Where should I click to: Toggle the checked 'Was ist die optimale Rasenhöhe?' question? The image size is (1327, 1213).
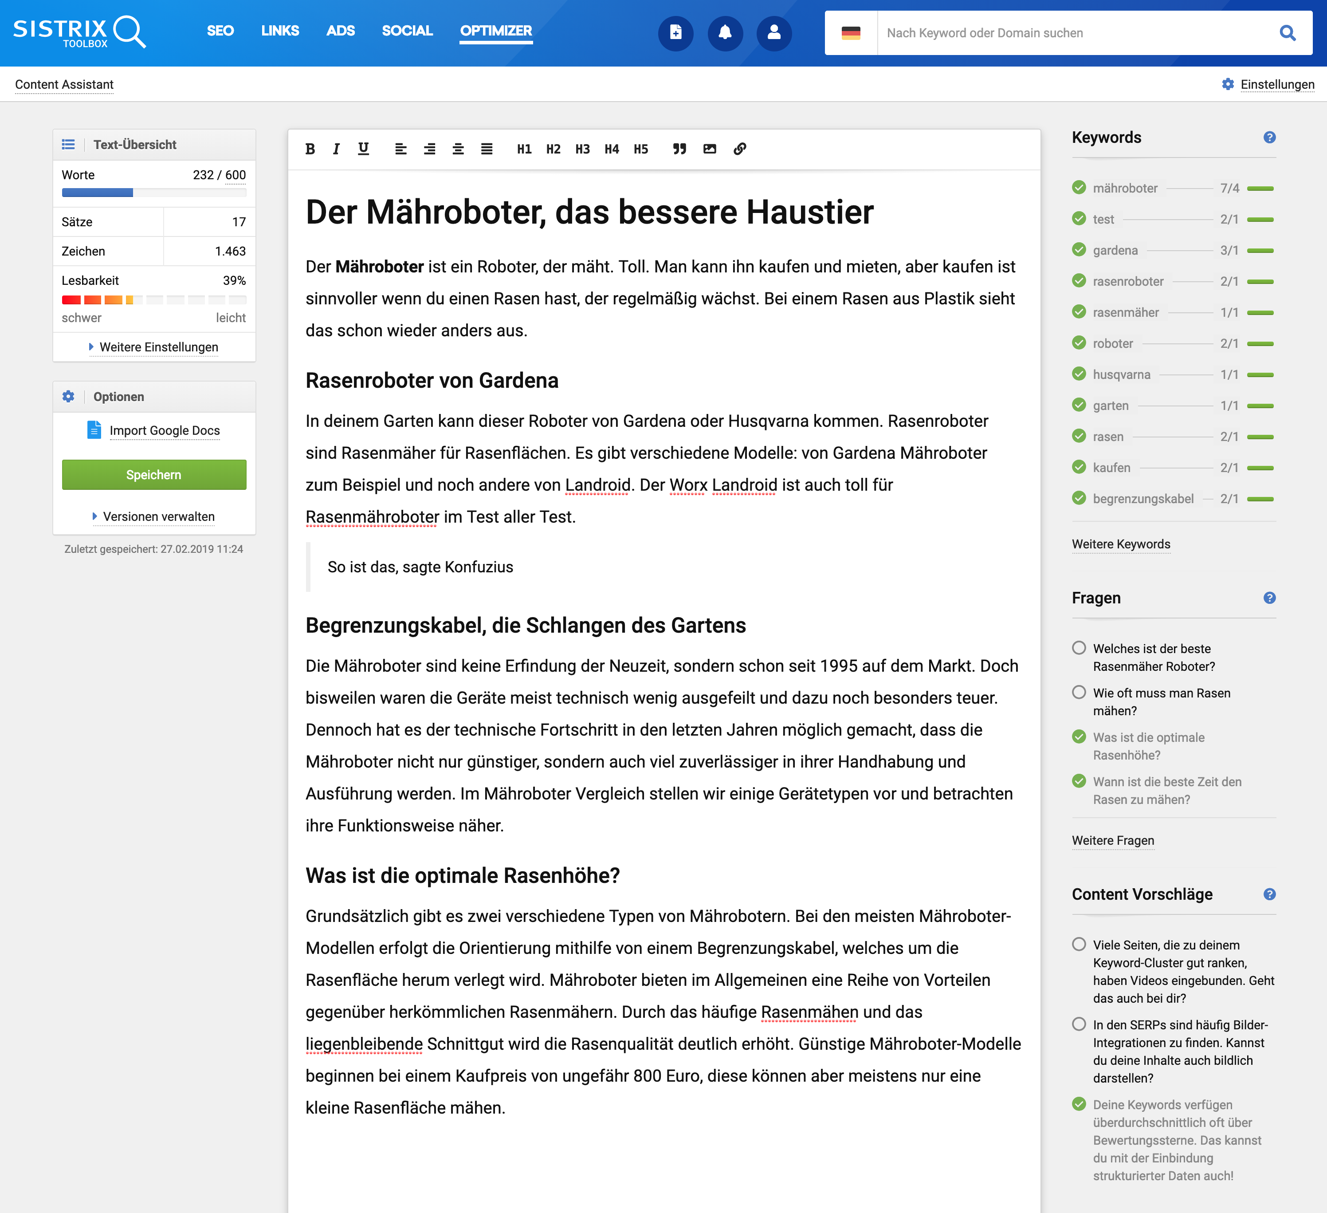[1079, 736]
